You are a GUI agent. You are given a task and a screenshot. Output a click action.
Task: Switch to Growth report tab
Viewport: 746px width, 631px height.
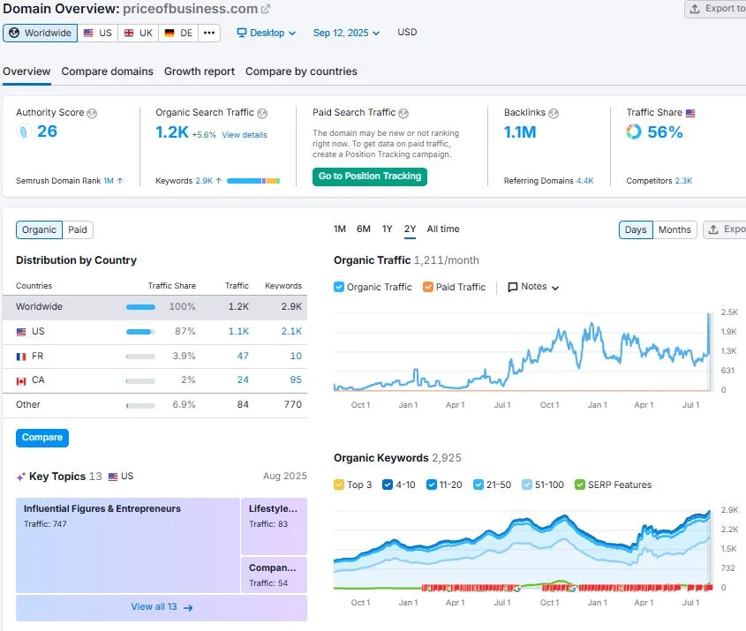point(200,71)
